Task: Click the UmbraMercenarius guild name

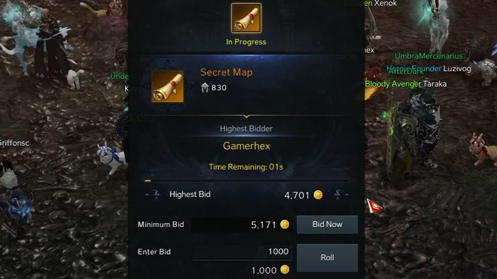Action: (x=429, y=56)
